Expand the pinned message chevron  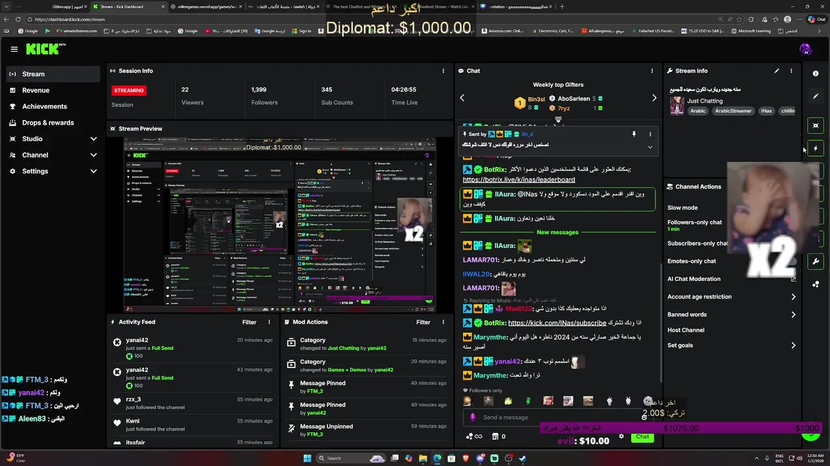tap(650, 147)
